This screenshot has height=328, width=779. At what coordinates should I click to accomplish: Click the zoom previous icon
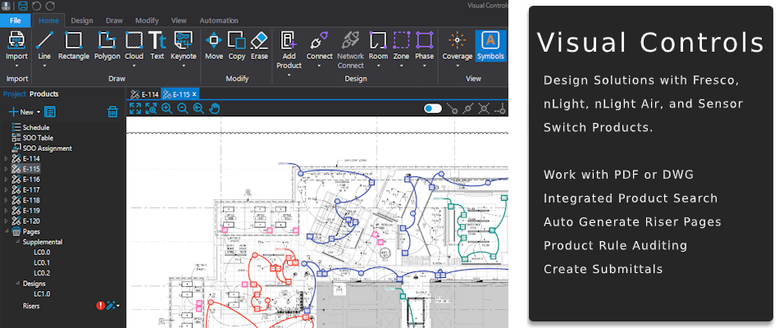[x=198, y=108]
